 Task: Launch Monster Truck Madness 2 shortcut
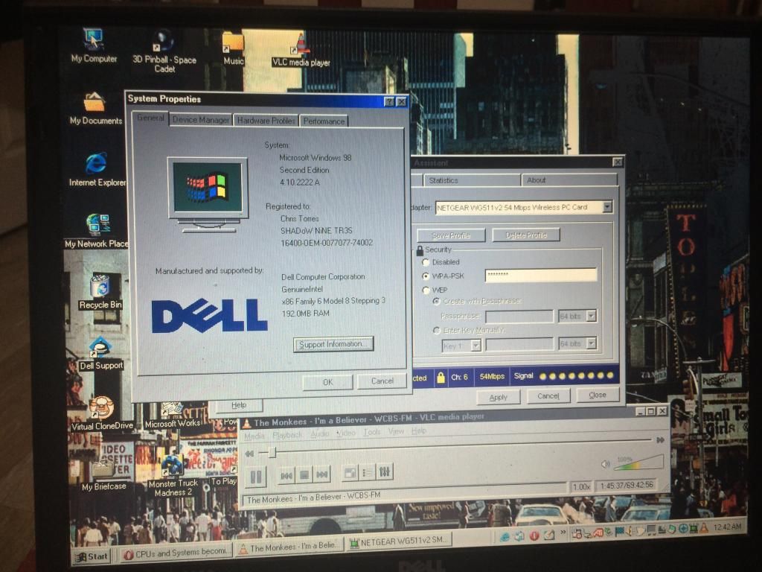coord(173,476)
